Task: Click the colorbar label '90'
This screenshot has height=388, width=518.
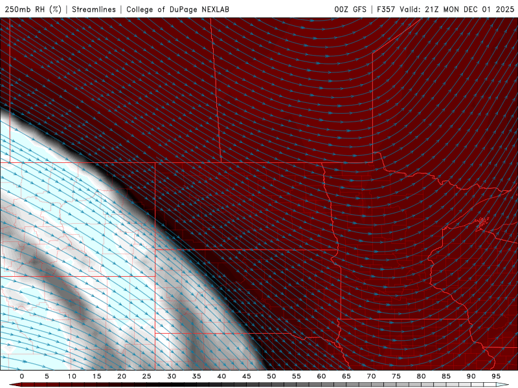Action: coord(471,376)
